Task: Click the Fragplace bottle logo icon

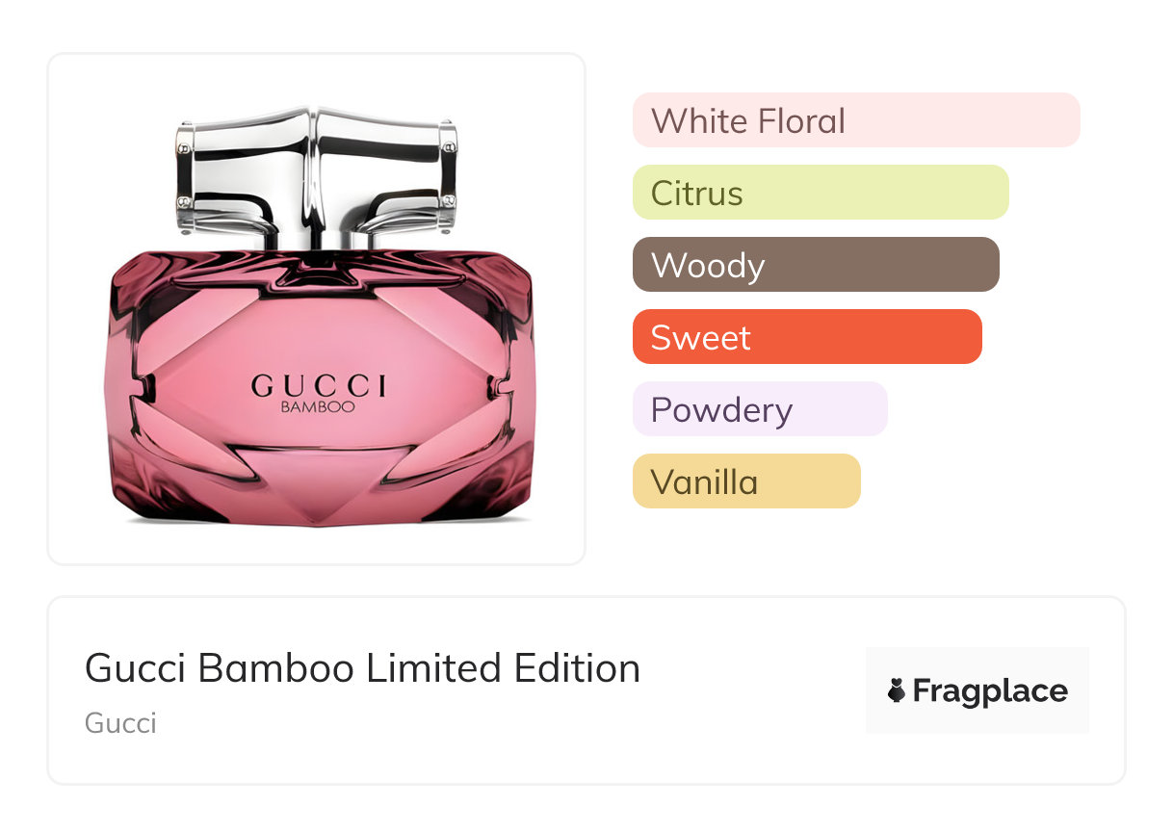Action: point(897,690)
